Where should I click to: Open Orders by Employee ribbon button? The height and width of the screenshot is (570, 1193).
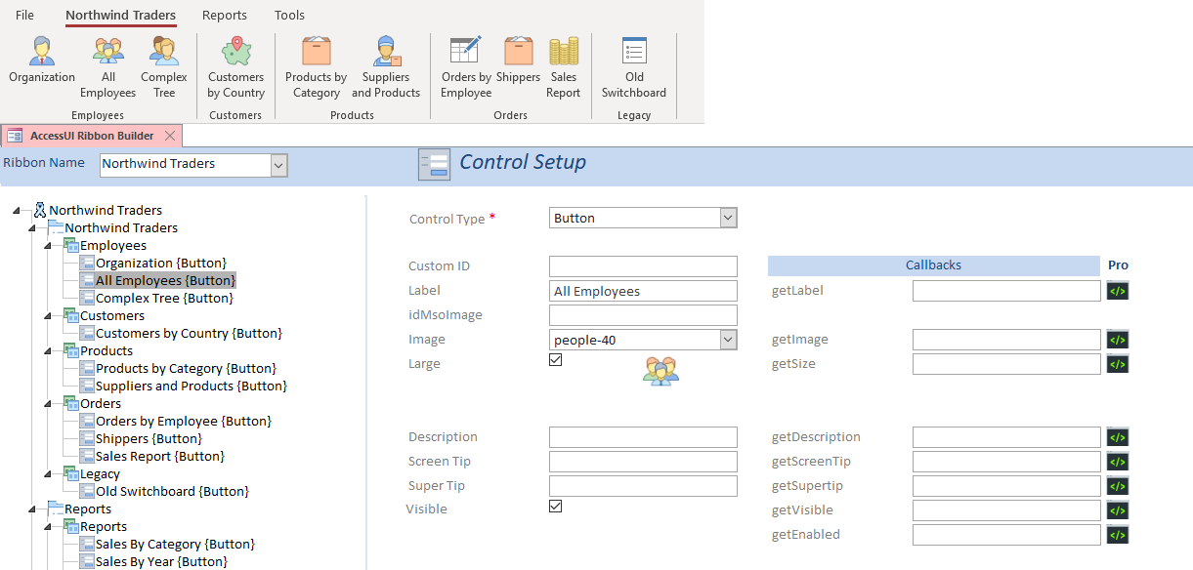pos(466,67)
